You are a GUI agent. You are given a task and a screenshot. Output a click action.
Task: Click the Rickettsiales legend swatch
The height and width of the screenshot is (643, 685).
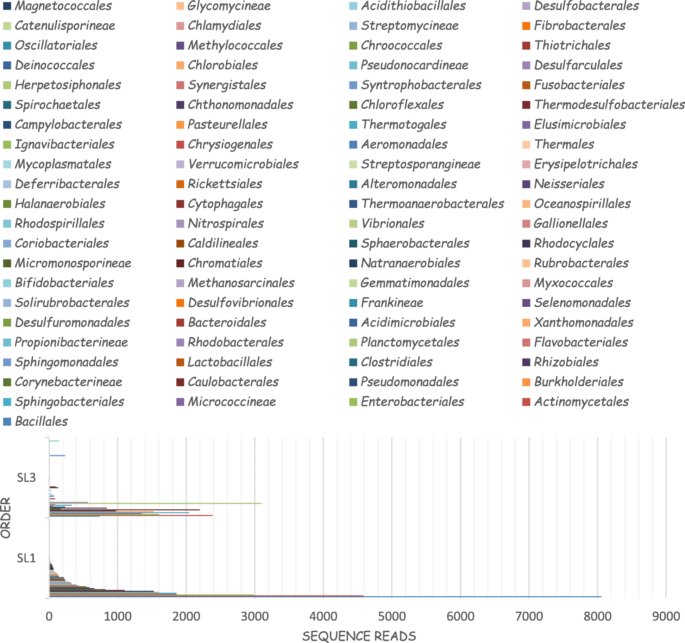[180, 184]
